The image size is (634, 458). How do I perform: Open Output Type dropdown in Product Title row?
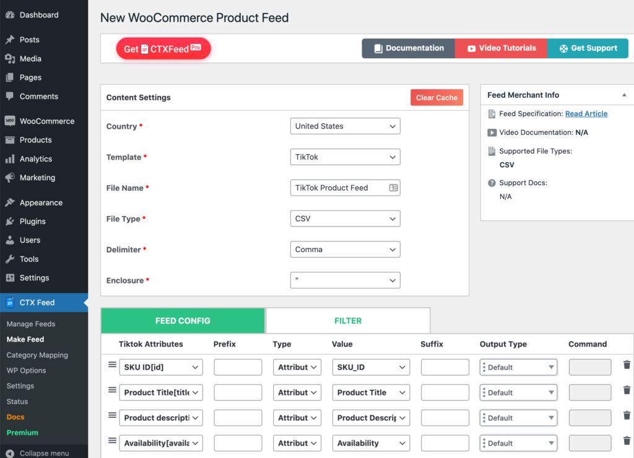pos(518,392)
